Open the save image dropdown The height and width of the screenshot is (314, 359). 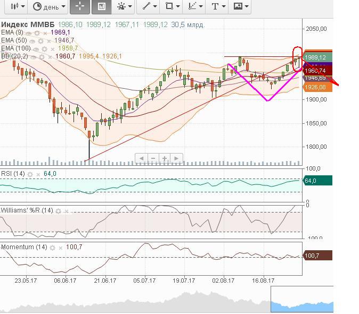tap(240, 6)
